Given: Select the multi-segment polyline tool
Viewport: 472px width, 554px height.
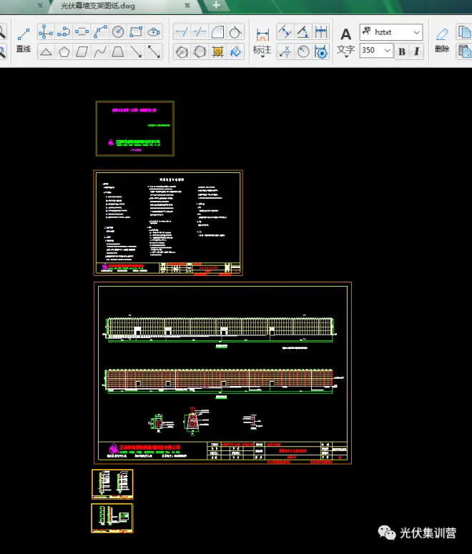Looking at the screenshot, I should click(x=100, y=32).
